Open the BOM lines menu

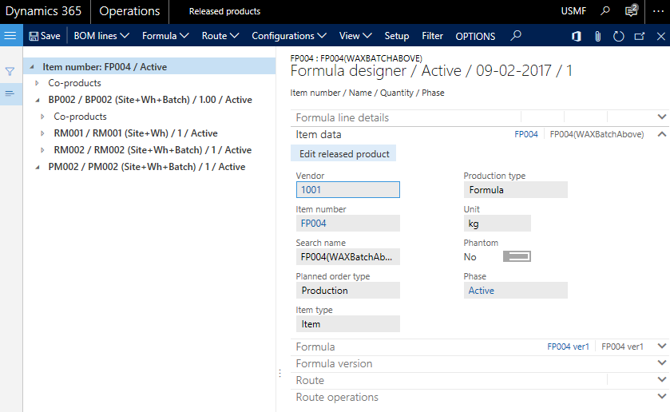[x=101, y=36]
